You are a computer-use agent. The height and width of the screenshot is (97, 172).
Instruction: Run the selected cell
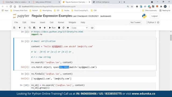pos(52,28)
